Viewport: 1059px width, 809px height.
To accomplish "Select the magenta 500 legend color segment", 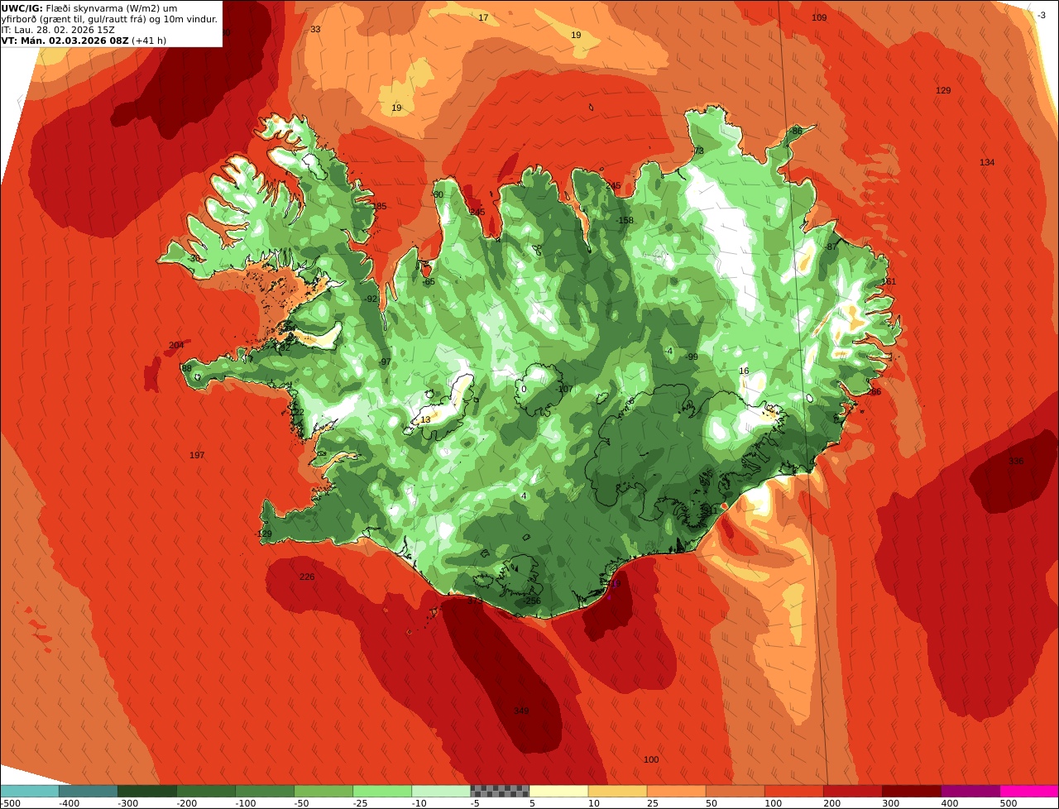I will [1029, 791].
